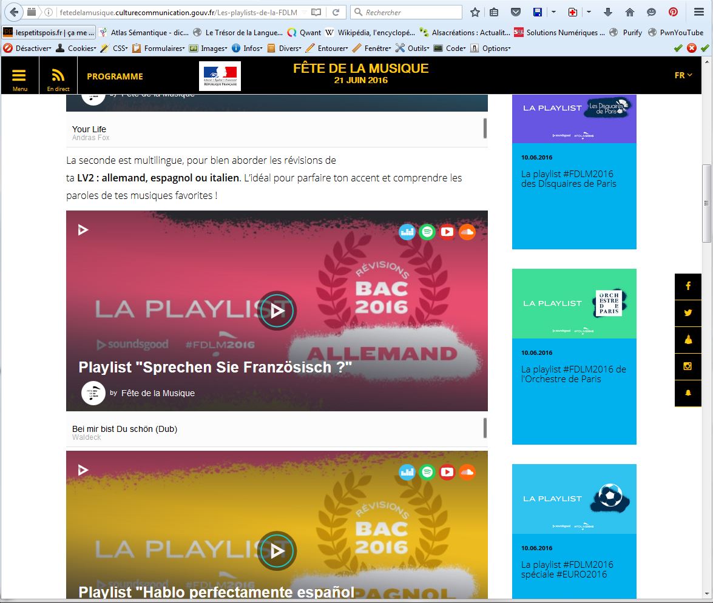Open the Code toolbar menu

(450, 48)
